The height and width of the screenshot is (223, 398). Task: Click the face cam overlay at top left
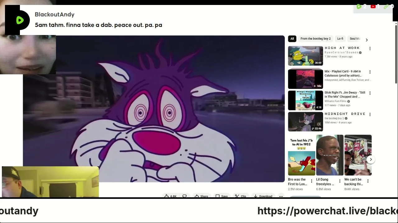[28, 55]
